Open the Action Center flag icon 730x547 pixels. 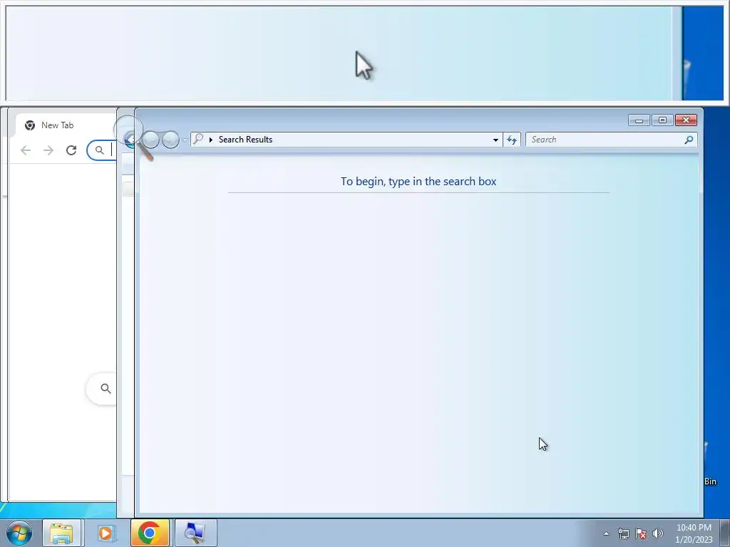pyautogui.click(x=641, y=533)
